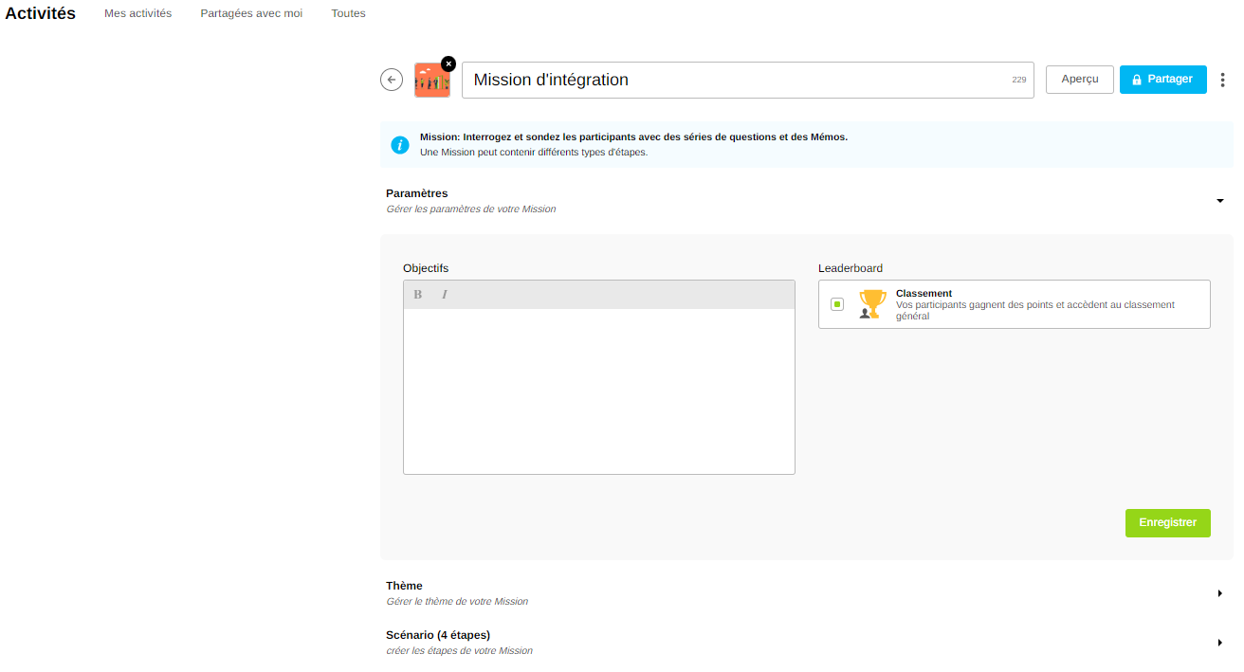
Task: Click inside the Objectifs text area
Action: pyautogui.click(x=598, y=390)
